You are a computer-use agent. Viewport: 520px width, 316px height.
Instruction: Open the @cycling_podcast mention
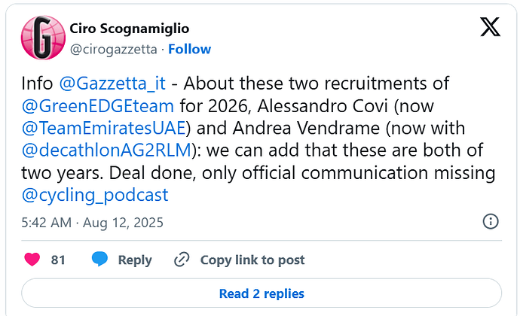pyautogui.click(x=95, y=196)
